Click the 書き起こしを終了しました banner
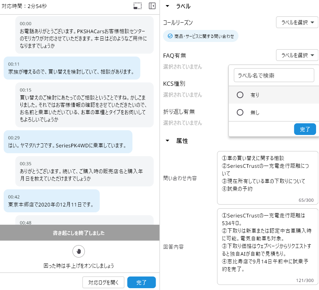The width and height of the screenshot is (319, 290). click(80, 233)
